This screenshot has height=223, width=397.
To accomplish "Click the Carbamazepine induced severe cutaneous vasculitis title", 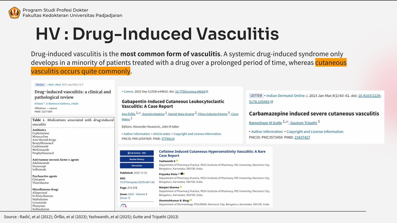I will (314, 114).
